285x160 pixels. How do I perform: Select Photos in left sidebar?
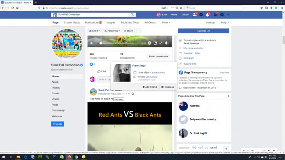tap(56, 88)
